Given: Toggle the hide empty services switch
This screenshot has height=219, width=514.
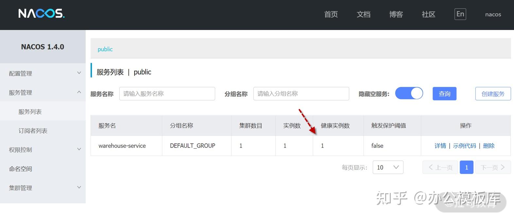Looking at the screenshot, I should tap(409, 94).
